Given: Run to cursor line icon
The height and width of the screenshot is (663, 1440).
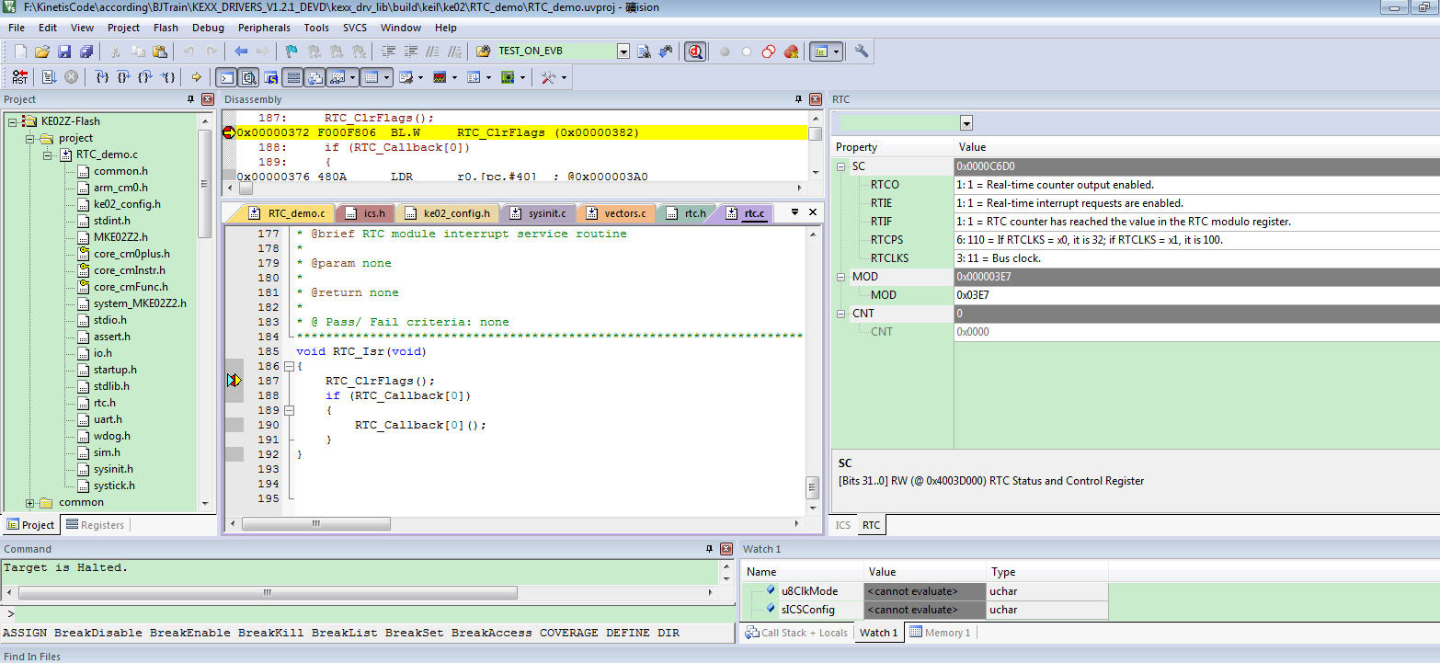Looking at the screenshot, I should 168,77.
